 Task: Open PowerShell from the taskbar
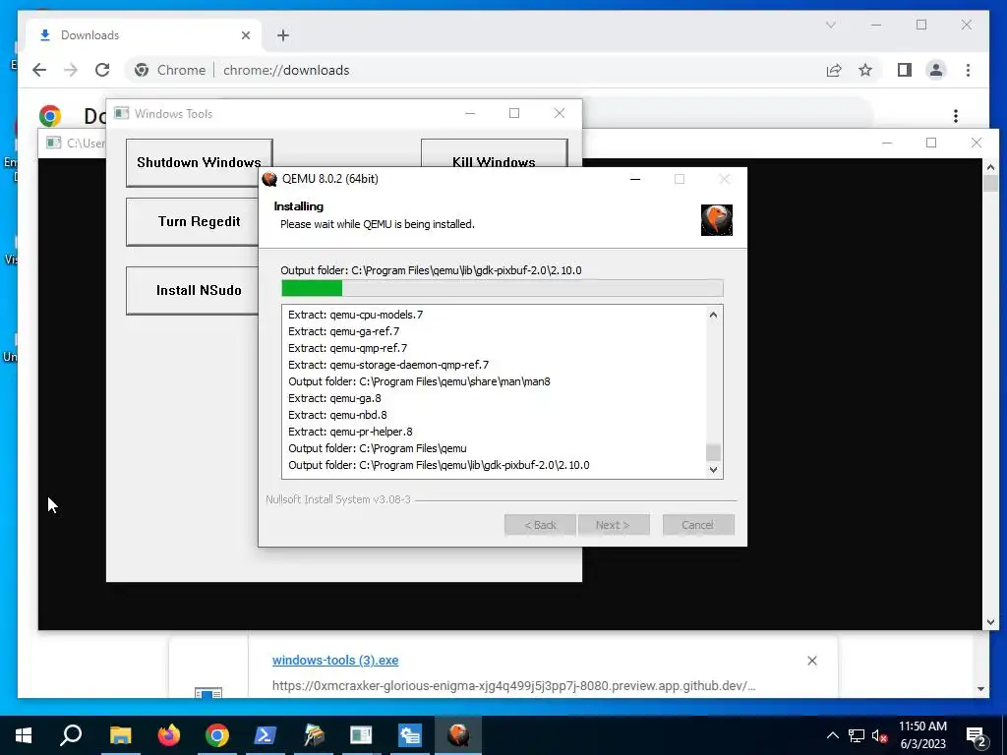[266, 735]
